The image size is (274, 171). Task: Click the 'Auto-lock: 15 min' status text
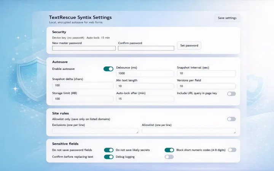click(98, 38)
